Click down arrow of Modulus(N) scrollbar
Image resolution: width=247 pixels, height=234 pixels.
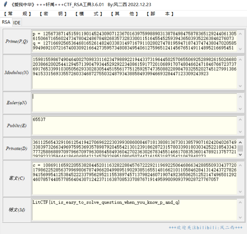click(240, 86)
